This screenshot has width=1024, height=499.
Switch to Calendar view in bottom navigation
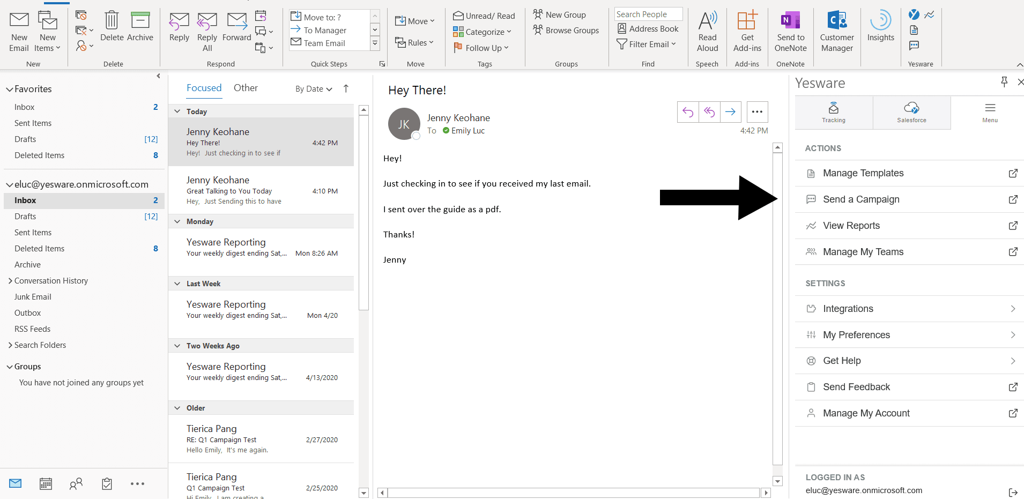[46, 484]
